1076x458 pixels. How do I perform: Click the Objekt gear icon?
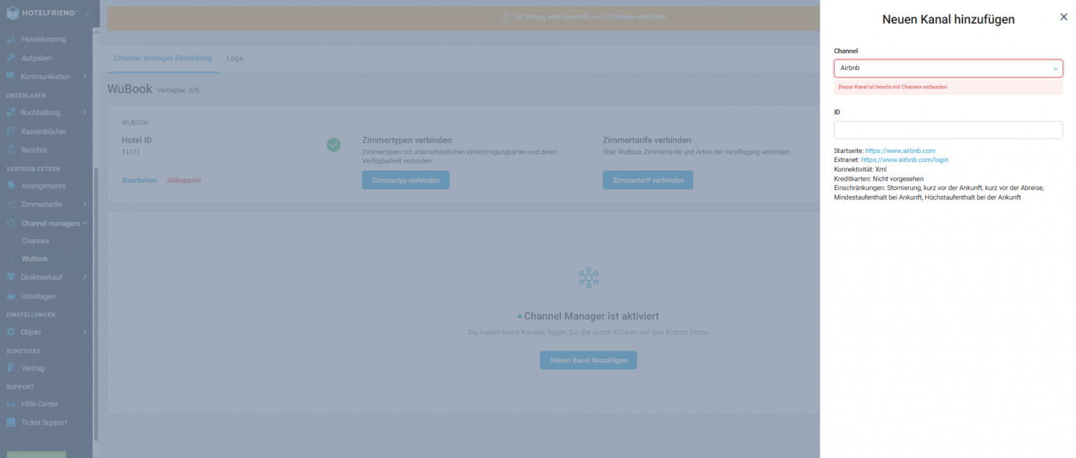(11, 332)
